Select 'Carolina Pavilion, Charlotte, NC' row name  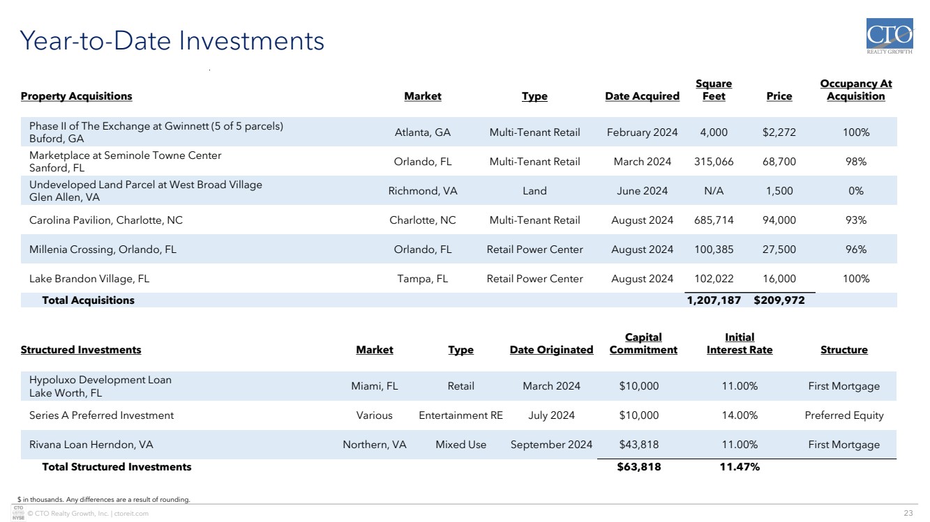[106, 220]
